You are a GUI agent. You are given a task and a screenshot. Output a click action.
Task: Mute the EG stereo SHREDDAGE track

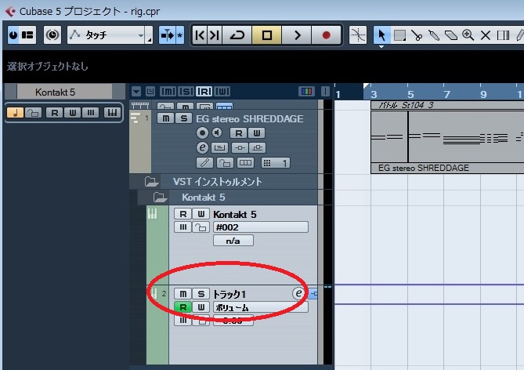pyautogui.click(x=166, y=118)
